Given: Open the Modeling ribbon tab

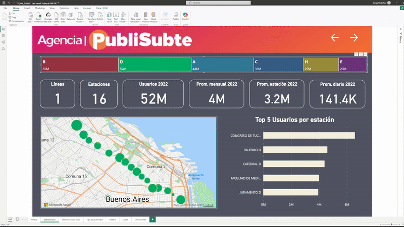Looking at the screenshot, I should tap(40, 9).
